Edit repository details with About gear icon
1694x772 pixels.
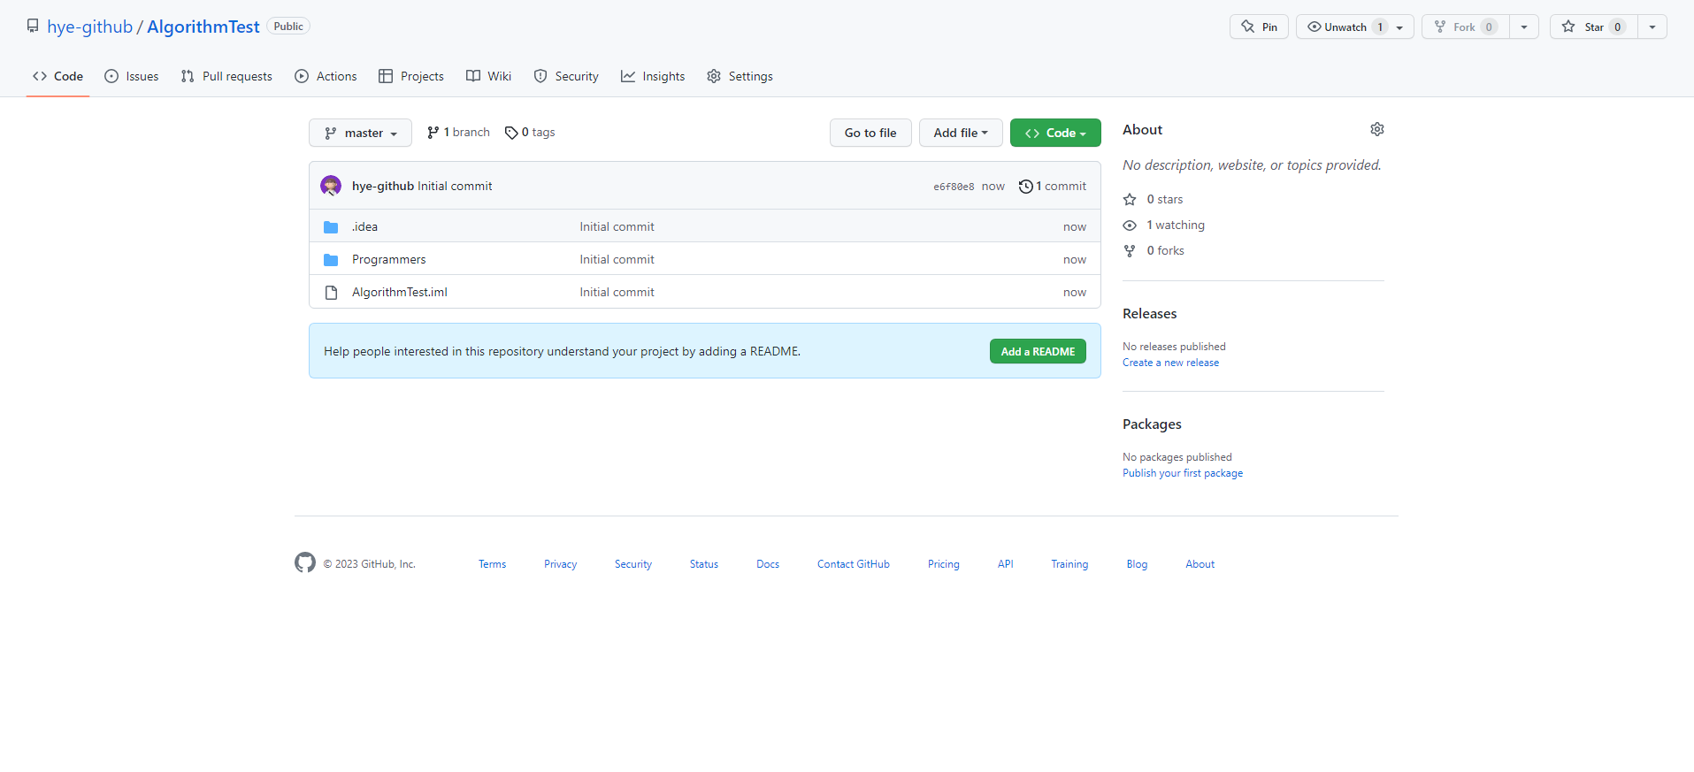pos(1377,129)
